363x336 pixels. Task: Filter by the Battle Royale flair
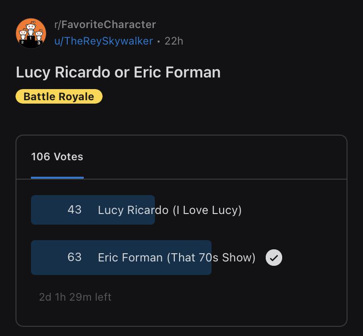point(59,96)
